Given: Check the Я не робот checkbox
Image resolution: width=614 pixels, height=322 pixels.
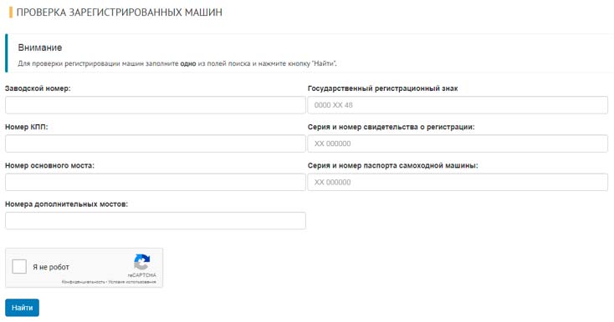Looking at the screenshot, I should pyautogui.click(x=19, y=267).
